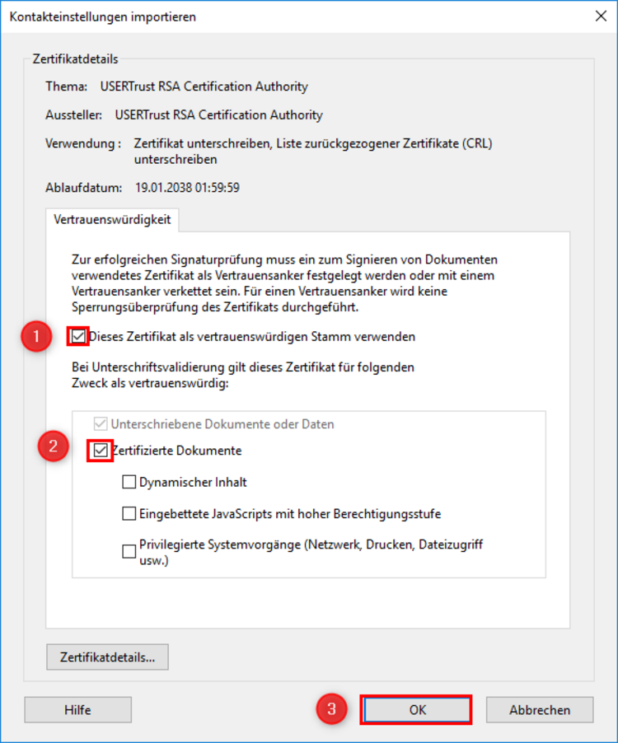Viewport: 618px width, 743px height.
Task: Click the text 'Bei Unterschriftsvalidierung gilt dieses Zertifikat'
Action: [x=243, y=375]
